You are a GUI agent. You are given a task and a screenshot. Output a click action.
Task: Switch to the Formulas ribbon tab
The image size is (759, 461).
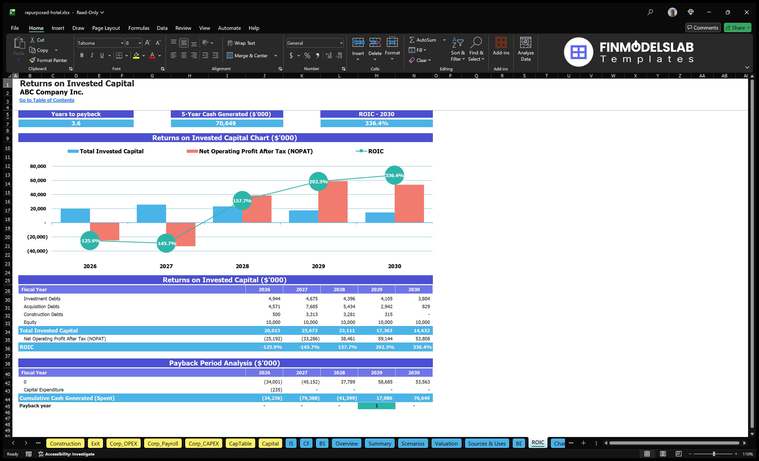tap(139, 28)
